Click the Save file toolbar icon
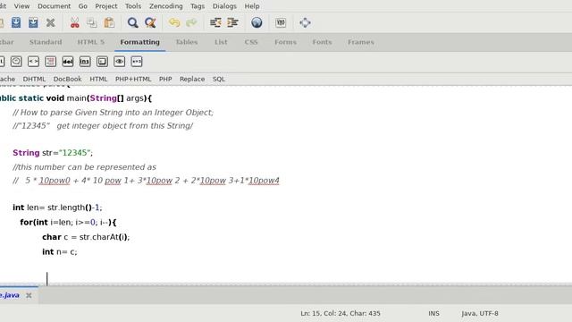Screen dimensions: 572x322 click(x=16, y=22)
